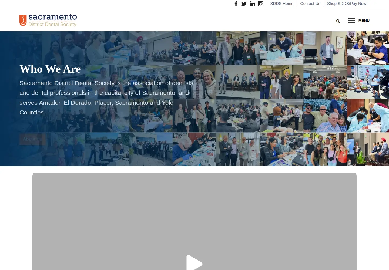The height and width of the screenshot is (270, 389).
Task: Click the "Who We Are" heading
Action: 50,69
